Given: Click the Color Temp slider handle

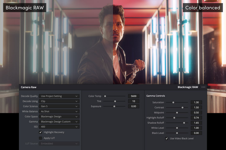Looking at the screenshot, I should click(x=105, y=96).
